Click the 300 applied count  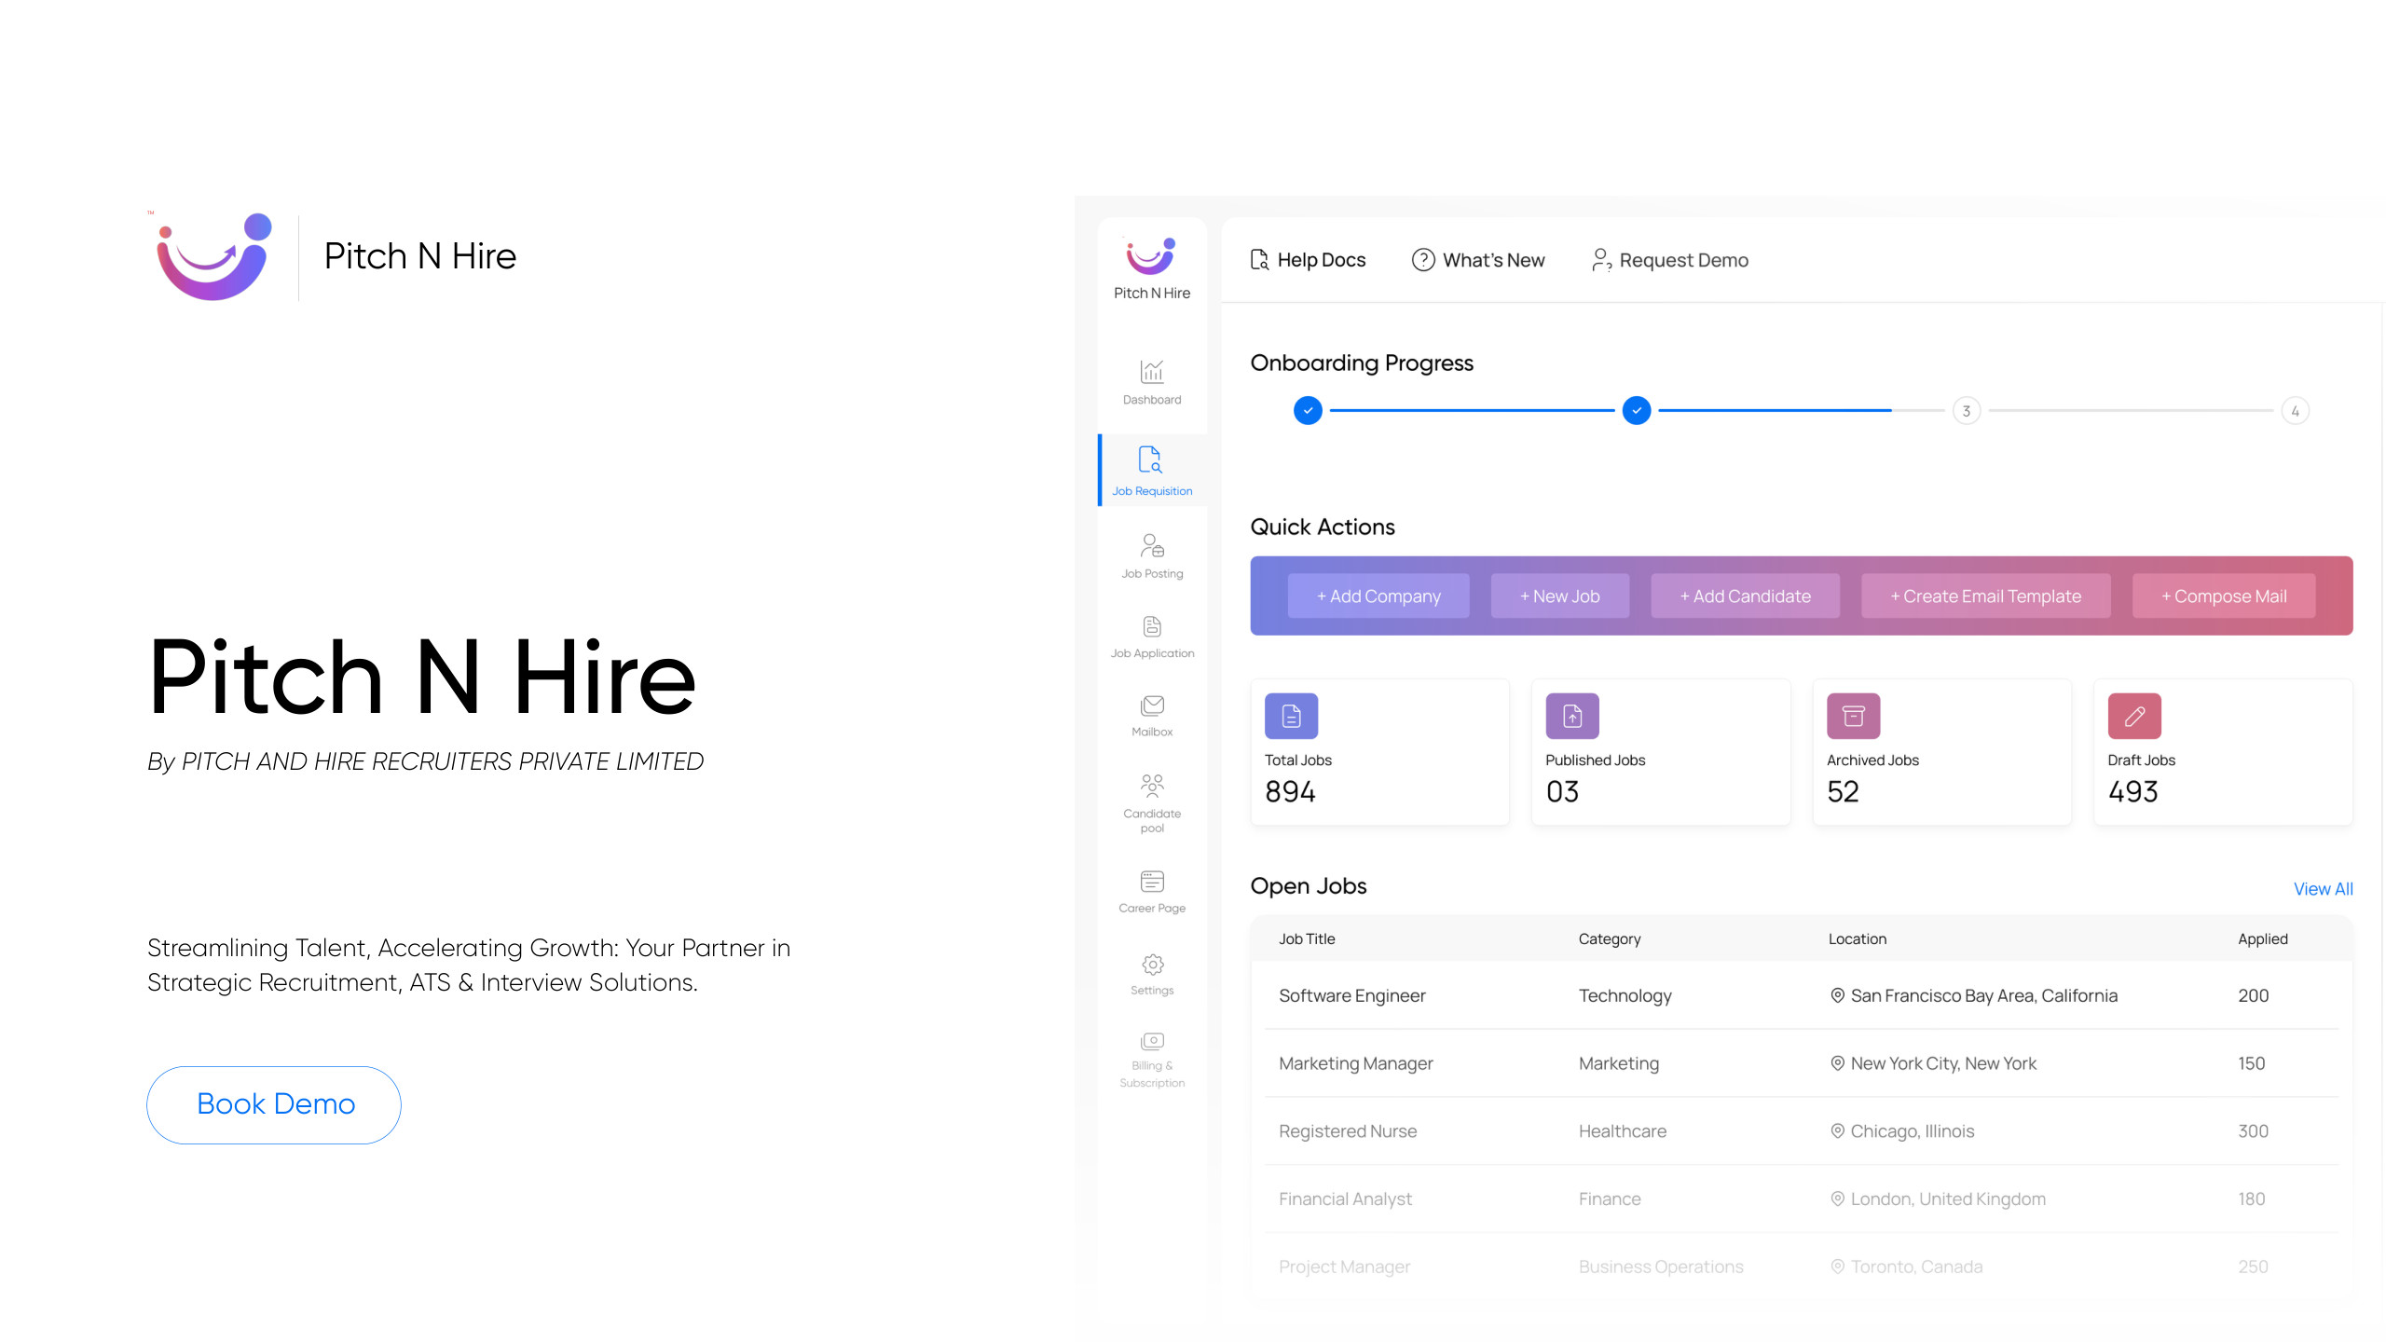point(2253,1131)
